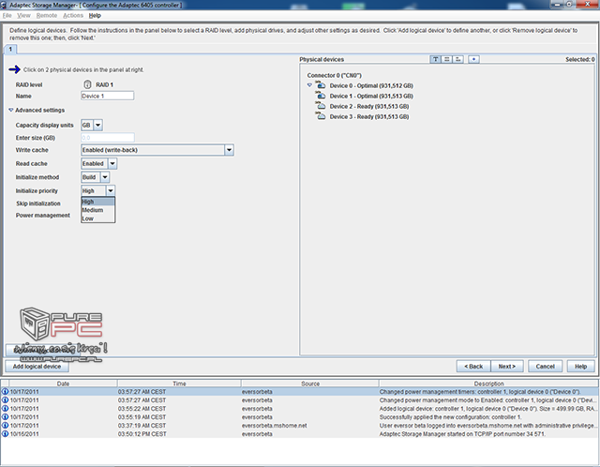
Task: Open the Read cache dropdown
Action: click(x=112, y=164)
